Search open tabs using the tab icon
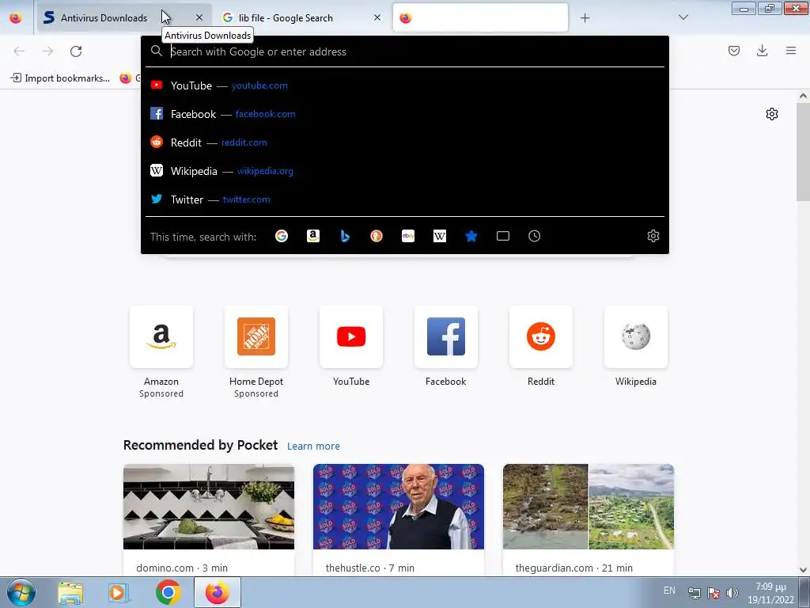This screenshot has width=810, height=608. pyautogui.click(x=502, y=236)
